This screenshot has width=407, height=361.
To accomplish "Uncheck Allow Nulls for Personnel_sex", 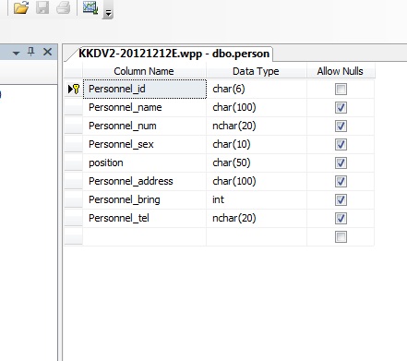I will point(341,145).
